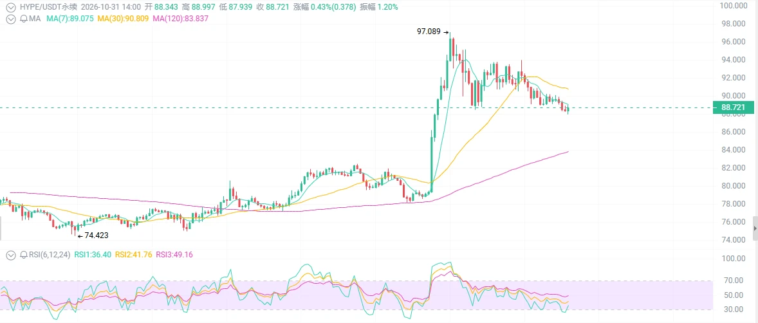This screenshot has height=323, width=758.
Task: Click the RSI3:49.16 value
Action: click(x=176, y=255)
